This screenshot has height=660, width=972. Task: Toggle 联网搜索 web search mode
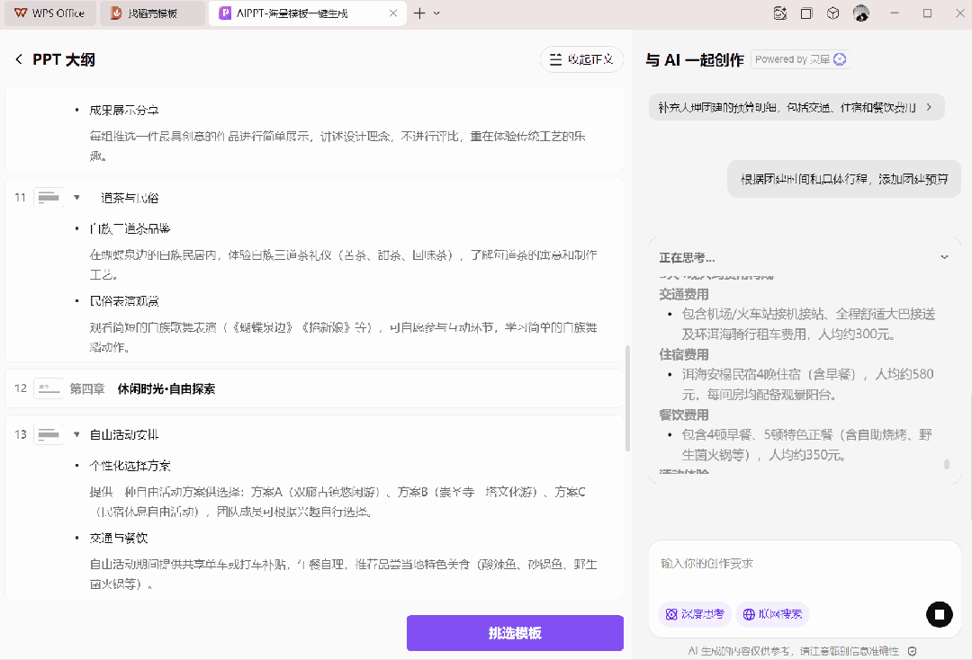(772, 614)
